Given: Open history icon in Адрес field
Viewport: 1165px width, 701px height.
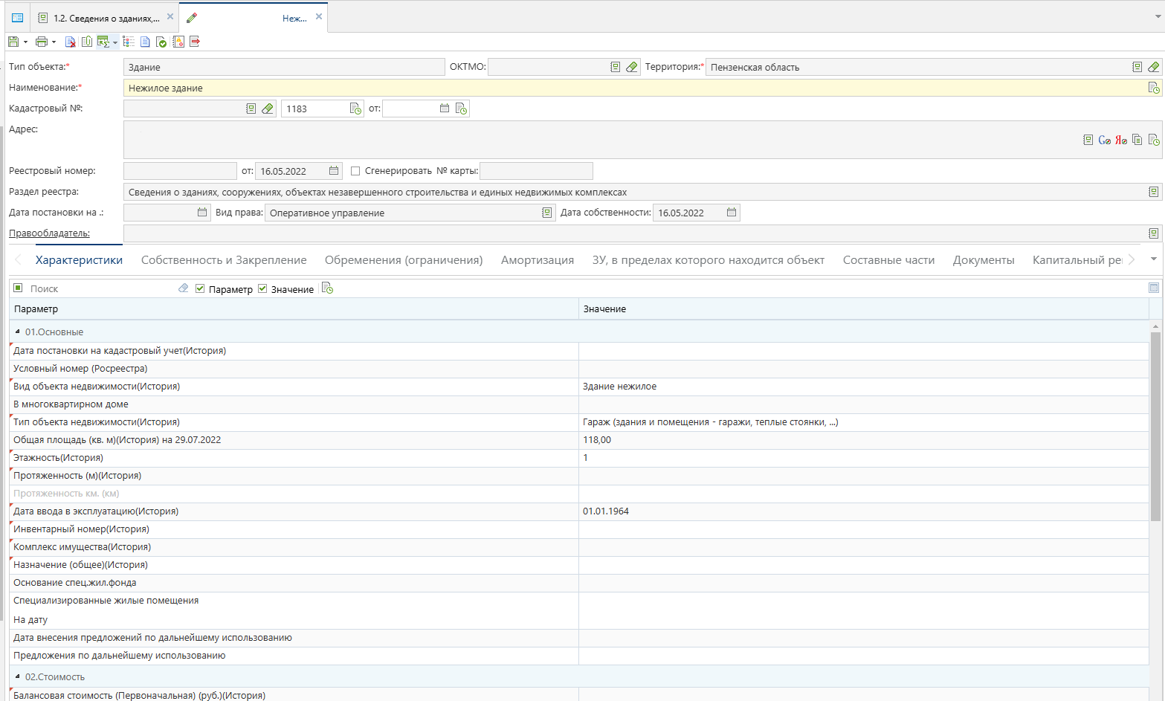Looking at the screenshot, I should click(x=1154, y=140).
